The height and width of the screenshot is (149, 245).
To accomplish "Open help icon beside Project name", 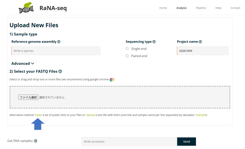I will click(x=200, y=42).
